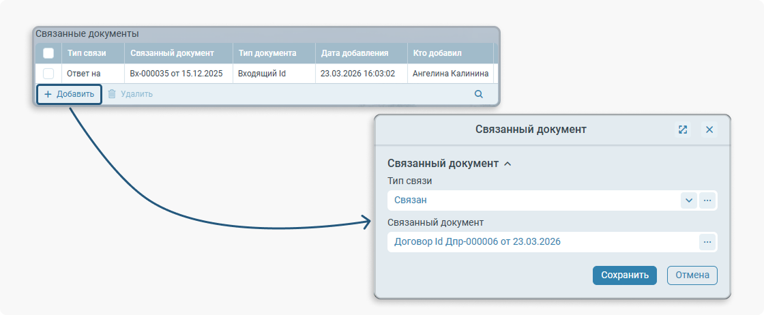Click the Отмена button
Viewport: 764px width, 315px height.
click(x=692, y=275)
